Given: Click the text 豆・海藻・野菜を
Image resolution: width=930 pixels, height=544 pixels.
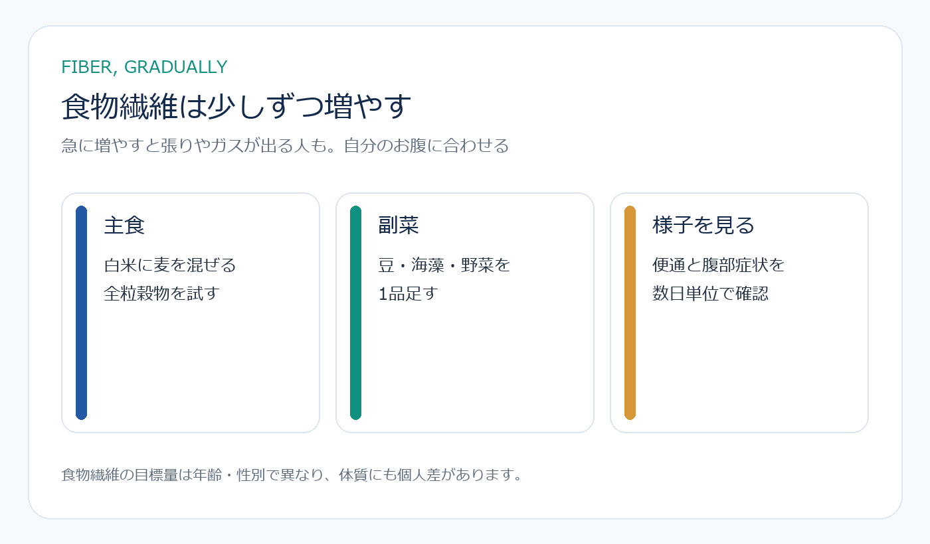Looking at the screenshot, I should coord(444,265).
